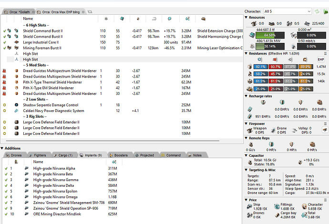
Task: Toggle state of Caldari Navy Power Diagnostic System
Action: click(x=4, y=111)
